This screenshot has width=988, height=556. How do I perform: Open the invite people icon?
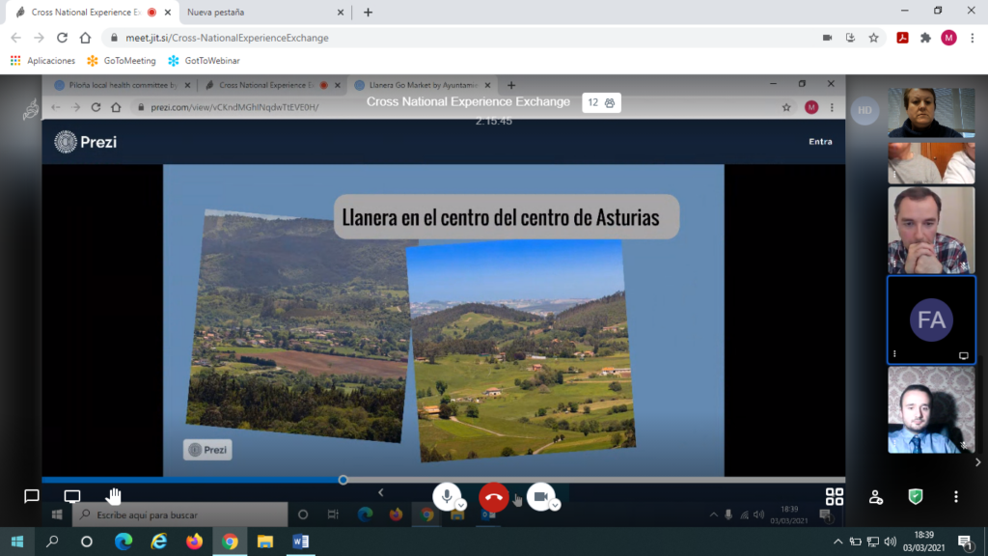875,496
